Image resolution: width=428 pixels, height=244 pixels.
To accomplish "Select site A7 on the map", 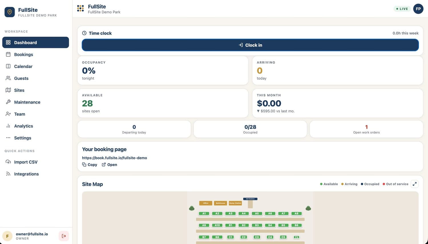I will (x=283, y=213).
